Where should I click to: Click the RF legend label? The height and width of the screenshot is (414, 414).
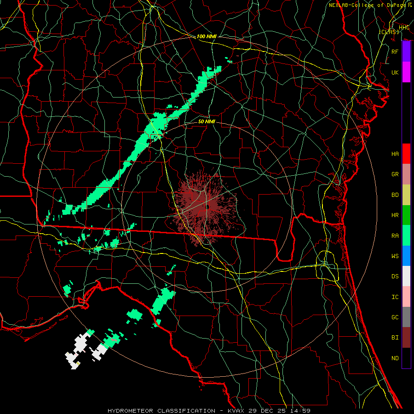pyautogui.click(x=395, y=52)
